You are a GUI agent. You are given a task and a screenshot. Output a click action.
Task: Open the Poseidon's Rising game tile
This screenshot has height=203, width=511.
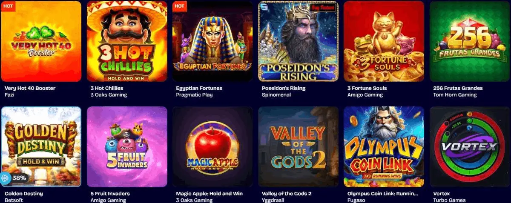[x=299, y=41]
